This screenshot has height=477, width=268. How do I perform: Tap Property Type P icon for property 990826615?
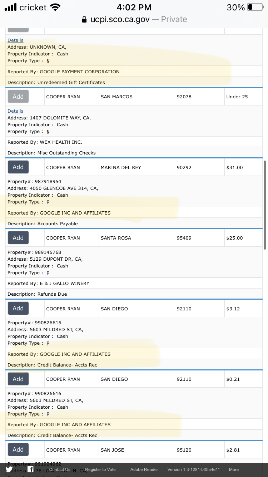pos(48,343)
